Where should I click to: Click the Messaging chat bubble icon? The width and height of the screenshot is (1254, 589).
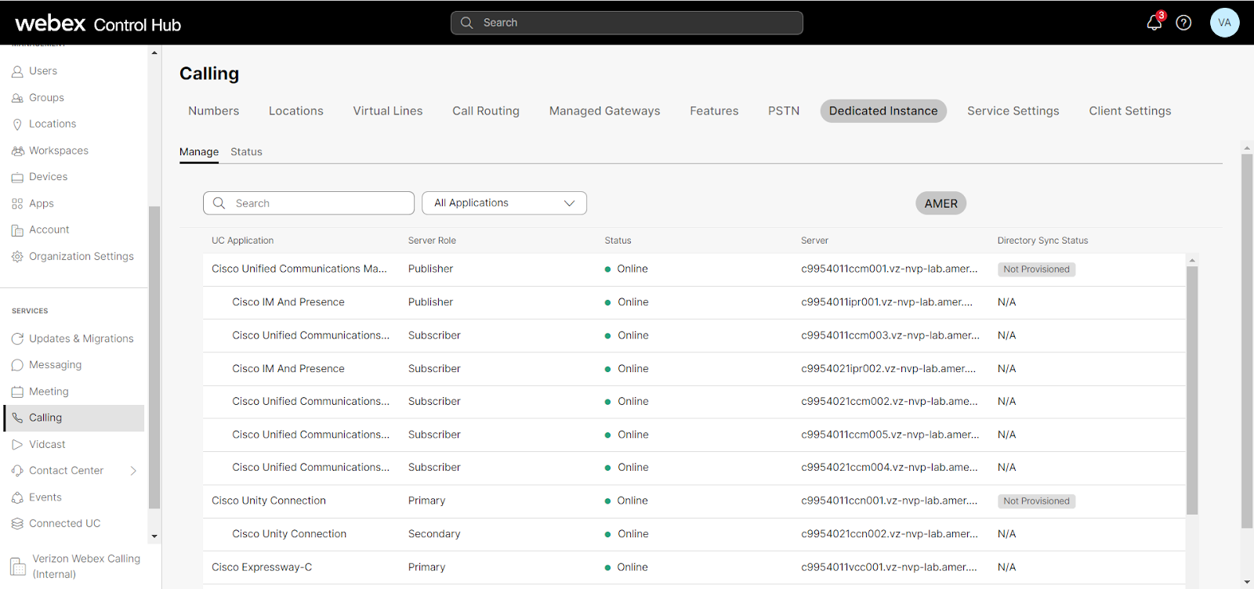(x=17, y=365)
